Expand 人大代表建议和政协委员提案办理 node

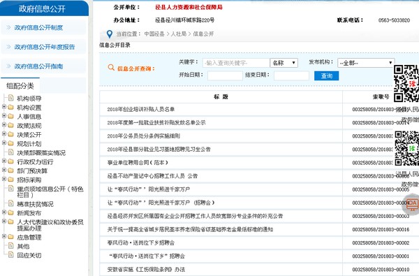[x=4, y=221]
